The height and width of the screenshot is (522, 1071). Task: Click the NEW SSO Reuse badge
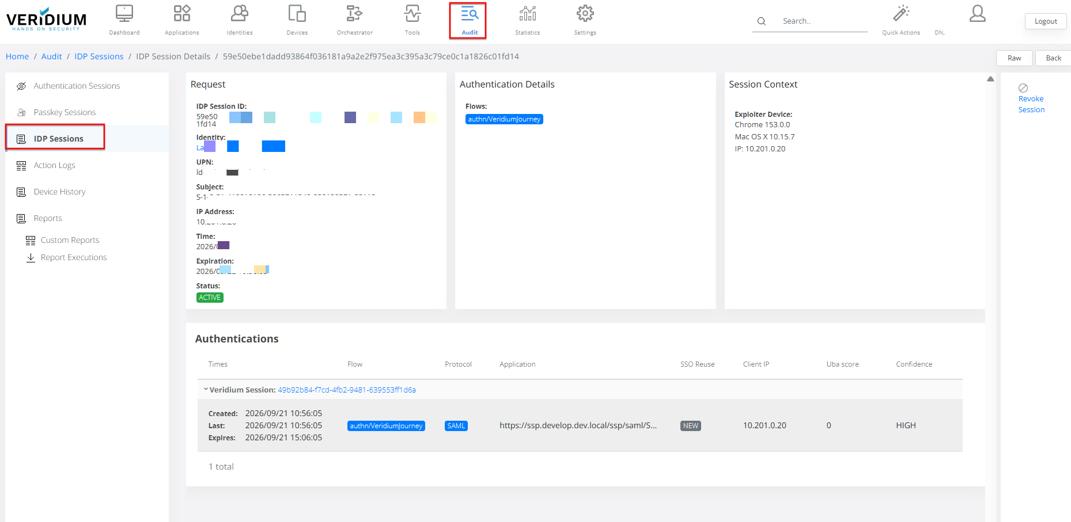click(x=690, y=426)
